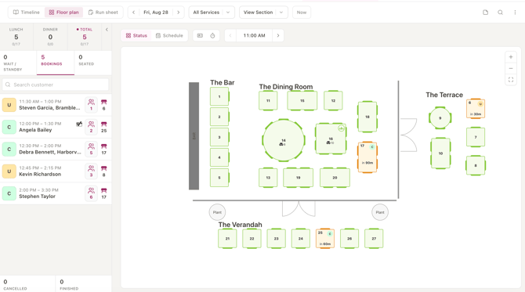Select the Seated tab
The image size is (525, 292).
pos(92,63)
